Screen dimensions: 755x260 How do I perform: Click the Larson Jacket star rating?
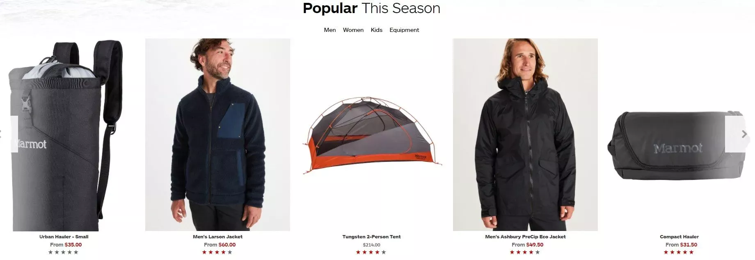[217, 252]
